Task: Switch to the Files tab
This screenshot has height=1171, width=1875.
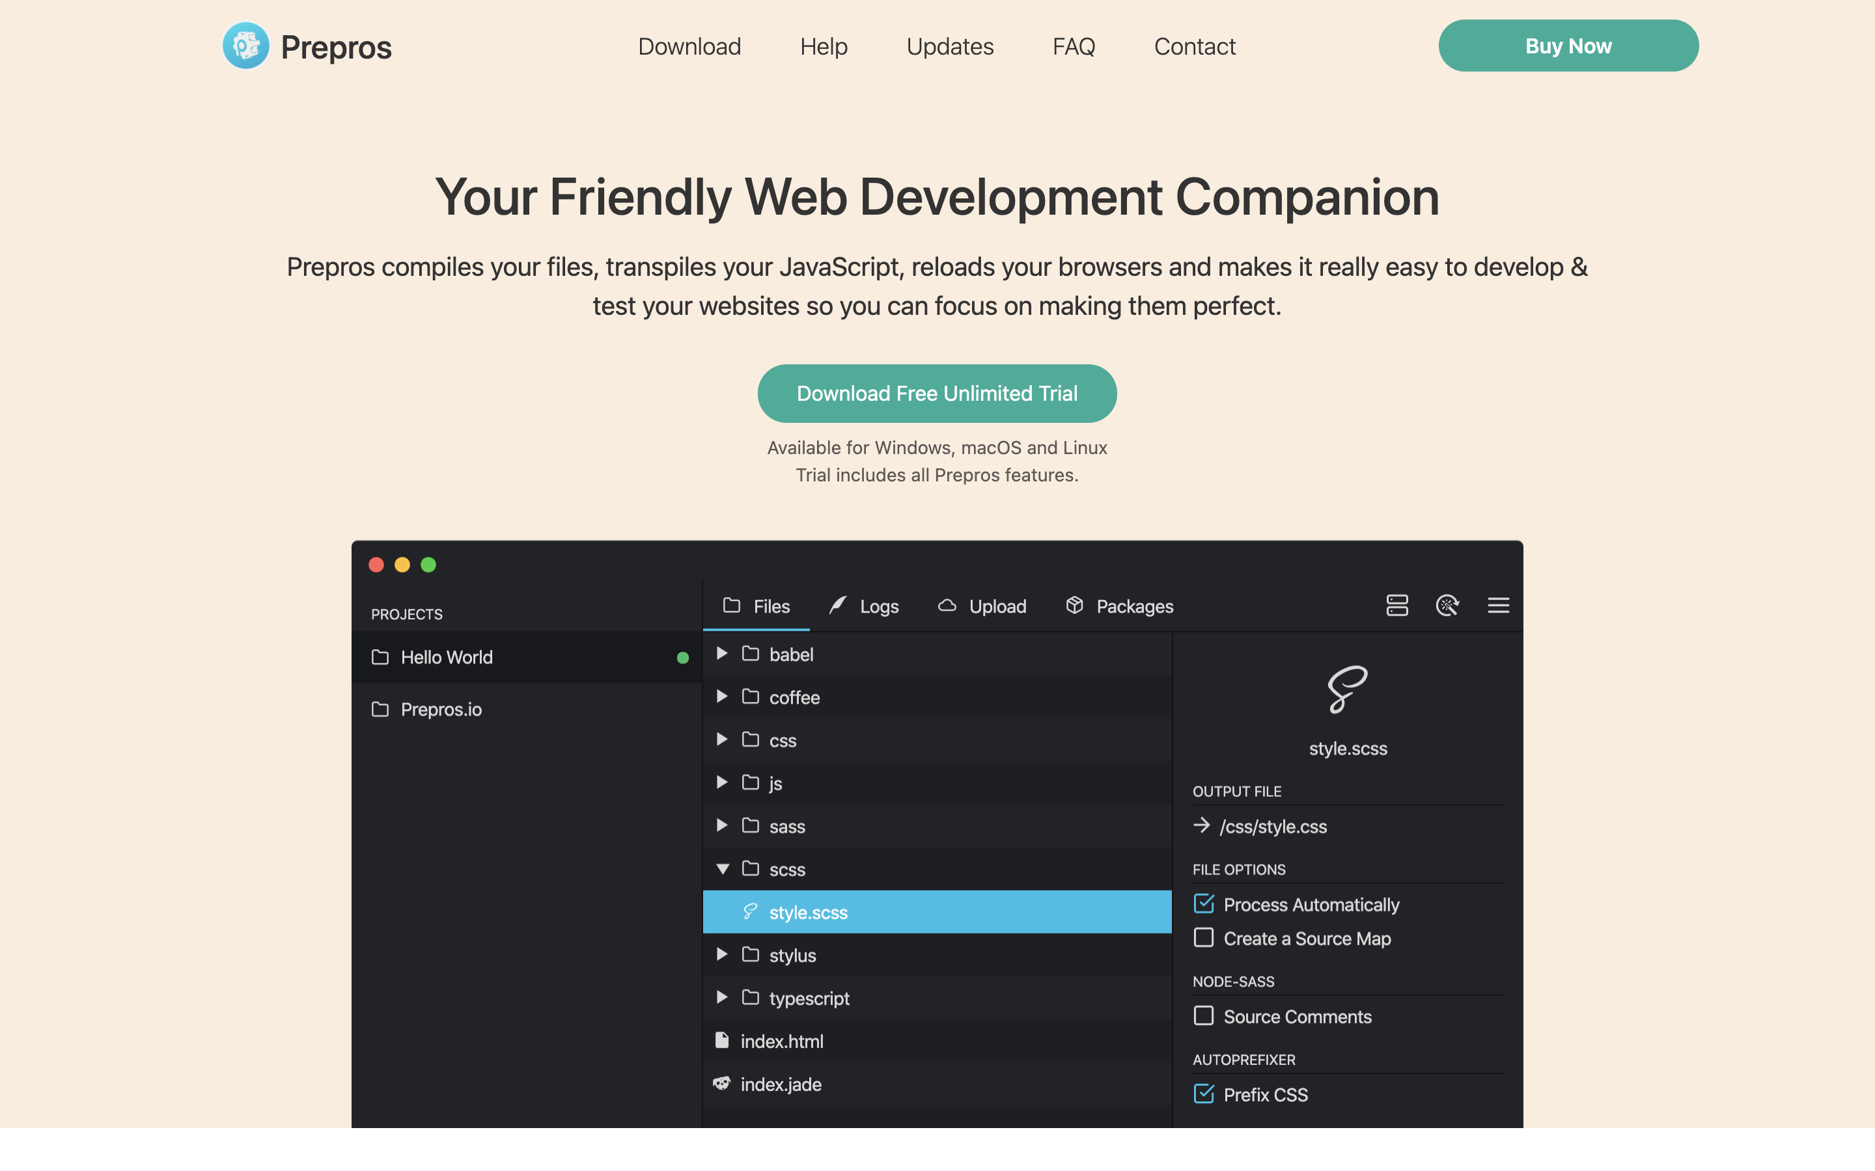Action: (x=757, y=606)
